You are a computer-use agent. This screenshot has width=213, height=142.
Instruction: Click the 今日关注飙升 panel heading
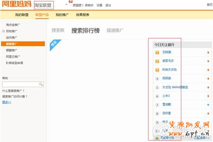pos(164,45)
